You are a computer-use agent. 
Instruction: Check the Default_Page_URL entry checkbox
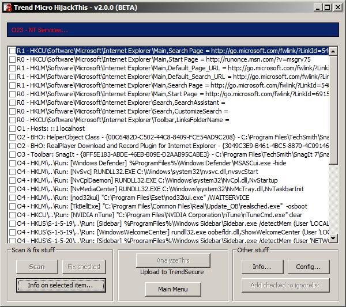[12, 68]
